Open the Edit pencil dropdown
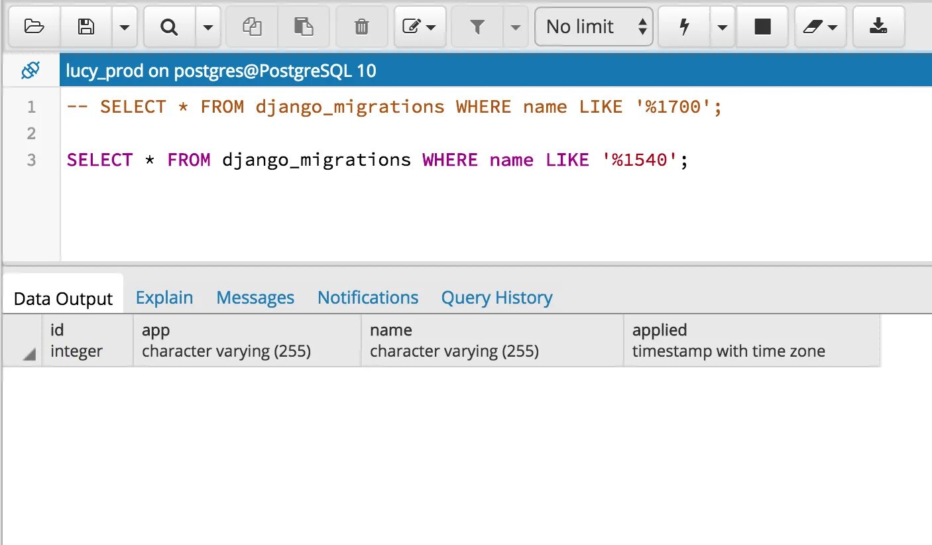This screenshot has height=545, width=932. click(x=420, y=27)
